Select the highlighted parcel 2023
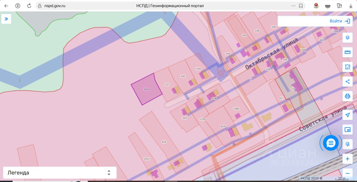The image size is (357, 182). point(147,89)
